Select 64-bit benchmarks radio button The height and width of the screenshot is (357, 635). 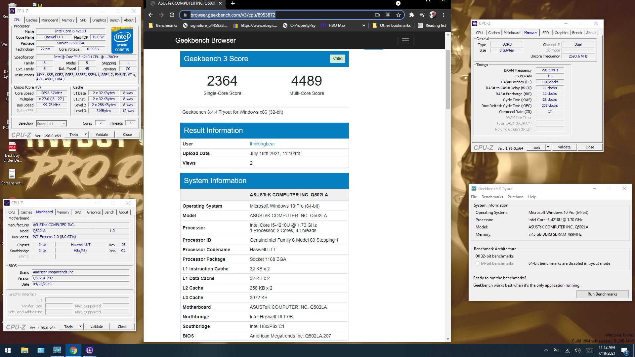click(478, 263)
